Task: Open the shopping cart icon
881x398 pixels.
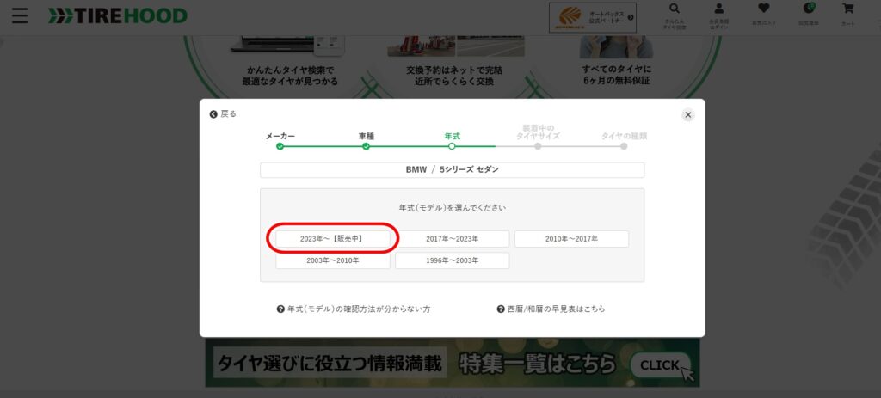Action: [x=848, y=15]
